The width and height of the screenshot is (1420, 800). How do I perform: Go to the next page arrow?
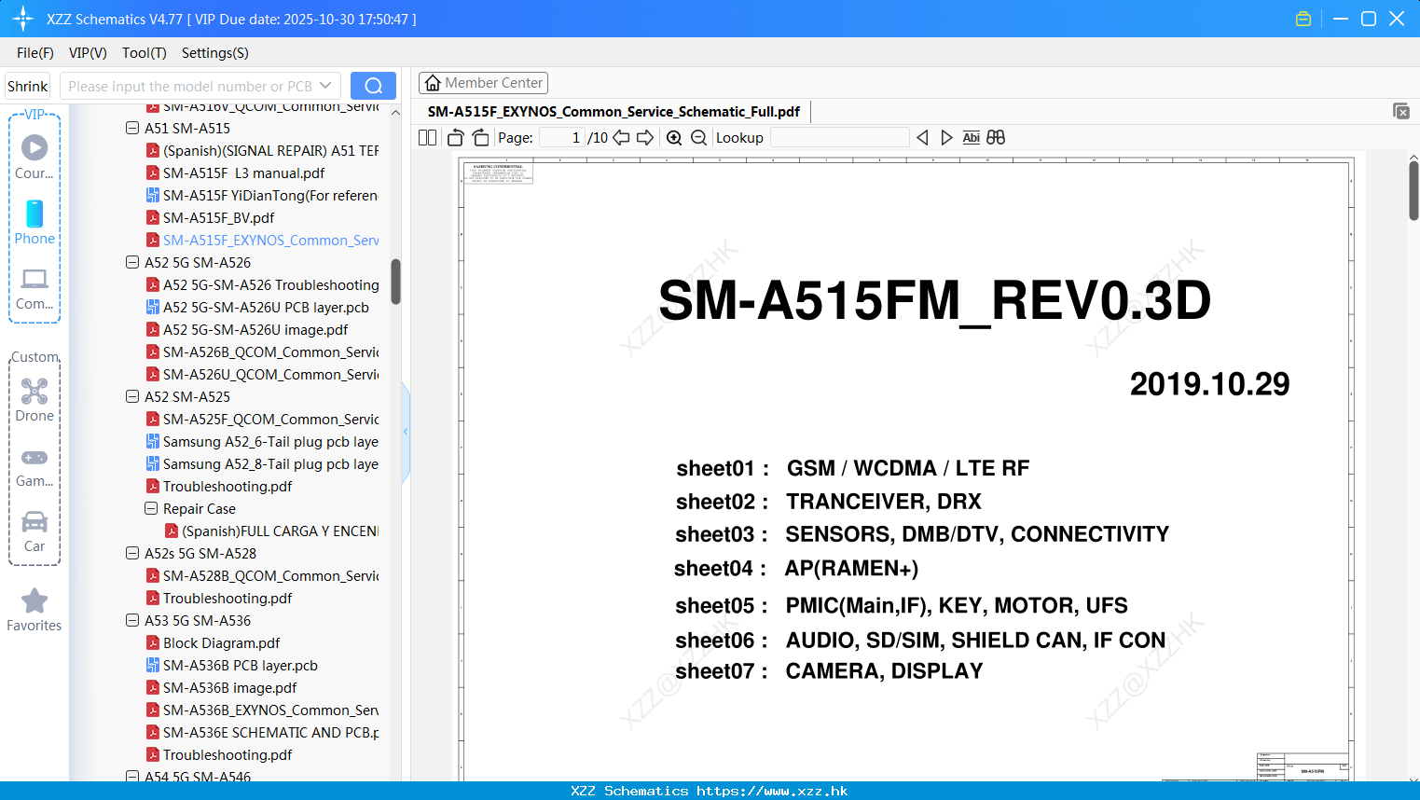(645, 138)
